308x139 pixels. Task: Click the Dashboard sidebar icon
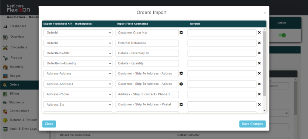(5, 27)
